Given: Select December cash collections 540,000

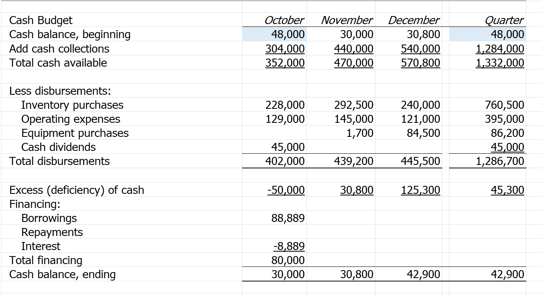Looking at the screenshot, I should (x=421, y=49).
